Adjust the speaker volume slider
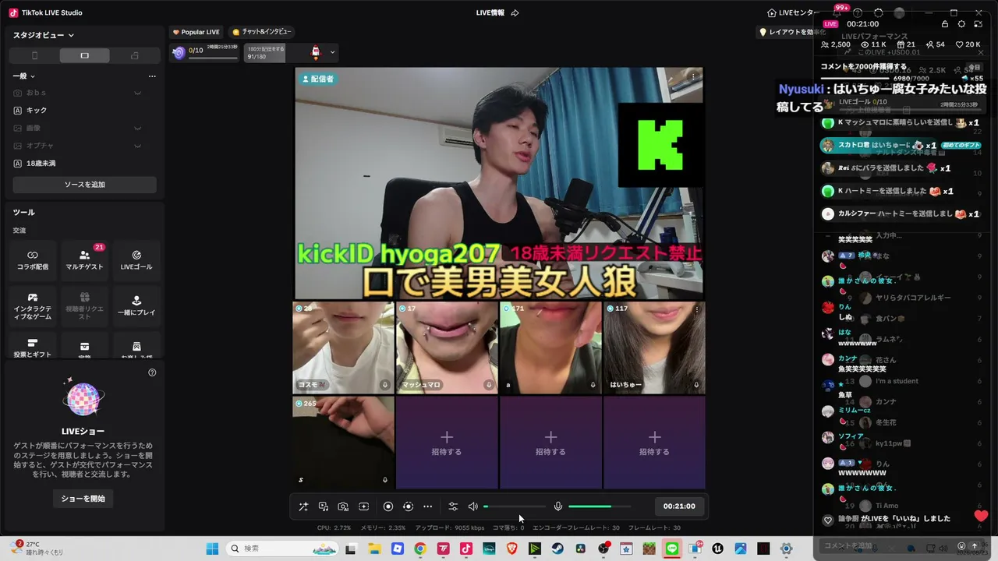The image size is (998, 561). pyautogui.click(x=514, y=506)
